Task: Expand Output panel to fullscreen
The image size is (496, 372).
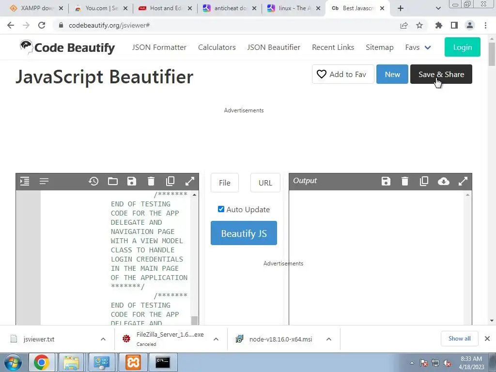Action: [463, 181]
